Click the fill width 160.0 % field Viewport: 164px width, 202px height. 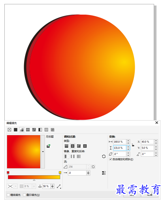(x=120, y=142)
